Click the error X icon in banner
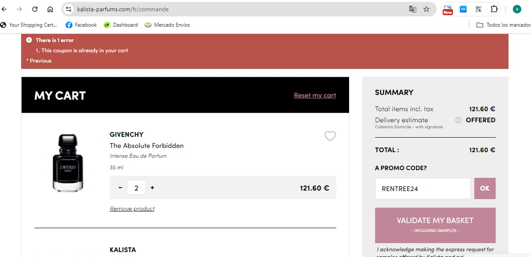531x257 pixels. click(x=29, y=40)
